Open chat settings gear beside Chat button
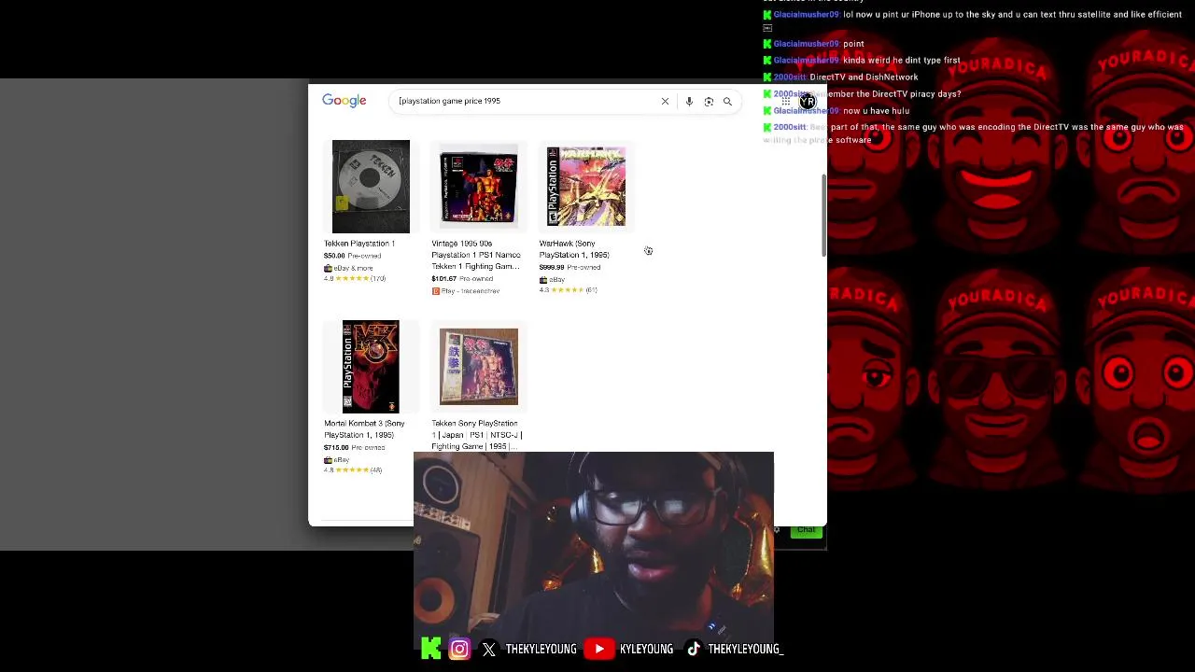1195x672 pixels. (x=777, y=530)
